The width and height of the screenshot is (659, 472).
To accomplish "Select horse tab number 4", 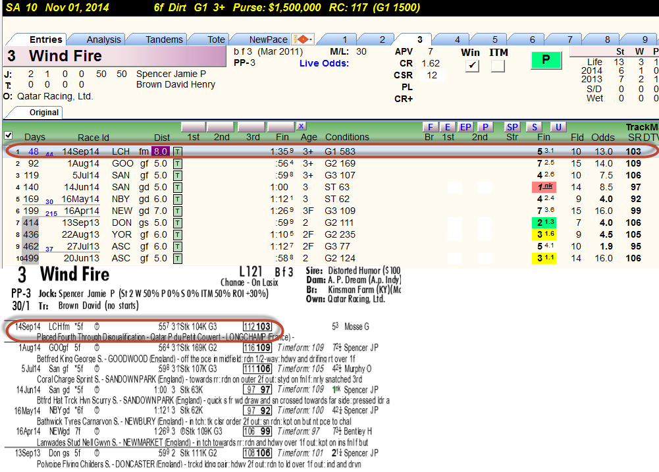I will click(458, 39).
